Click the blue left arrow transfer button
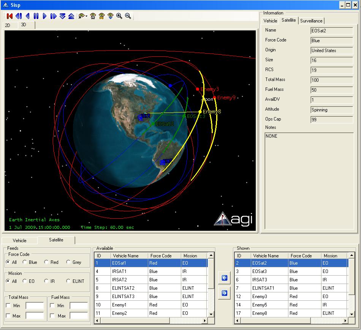This screenshot has height=330, width=361. pyautogui.click(x=224, y=278)
